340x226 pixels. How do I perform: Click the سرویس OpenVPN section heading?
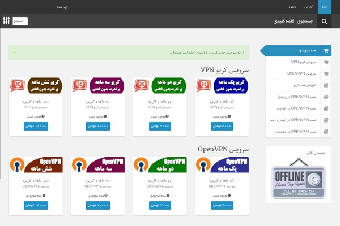pyautogui.click(x=223, y=149)
